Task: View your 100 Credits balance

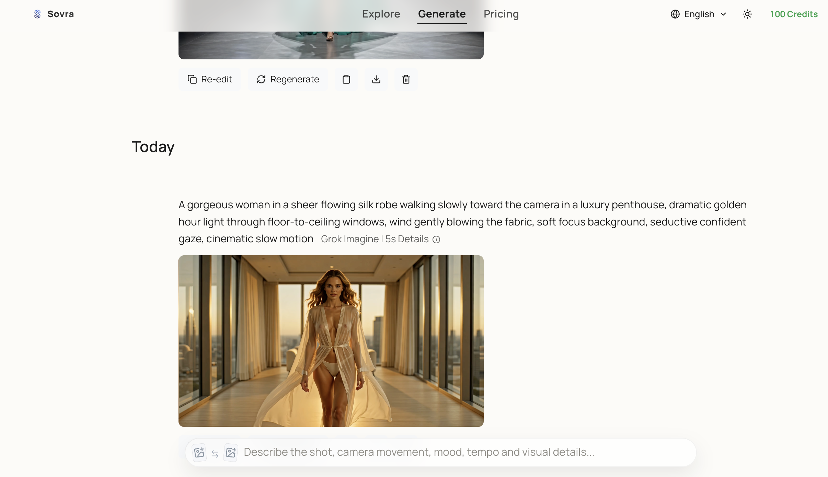Action: pyautogui.click(x=794, y=14)
